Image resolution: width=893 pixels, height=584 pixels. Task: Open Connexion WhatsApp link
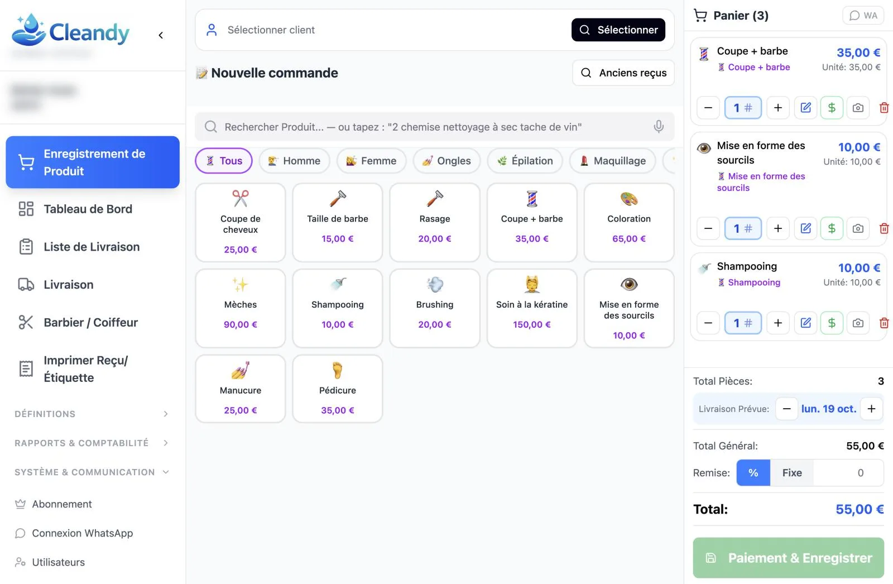tap(82, 533)
